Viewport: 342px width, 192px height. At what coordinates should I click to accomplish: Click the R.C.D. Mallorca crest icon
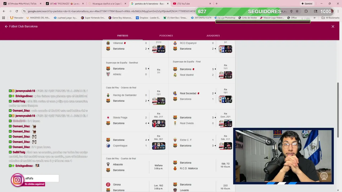coord(175,169)
